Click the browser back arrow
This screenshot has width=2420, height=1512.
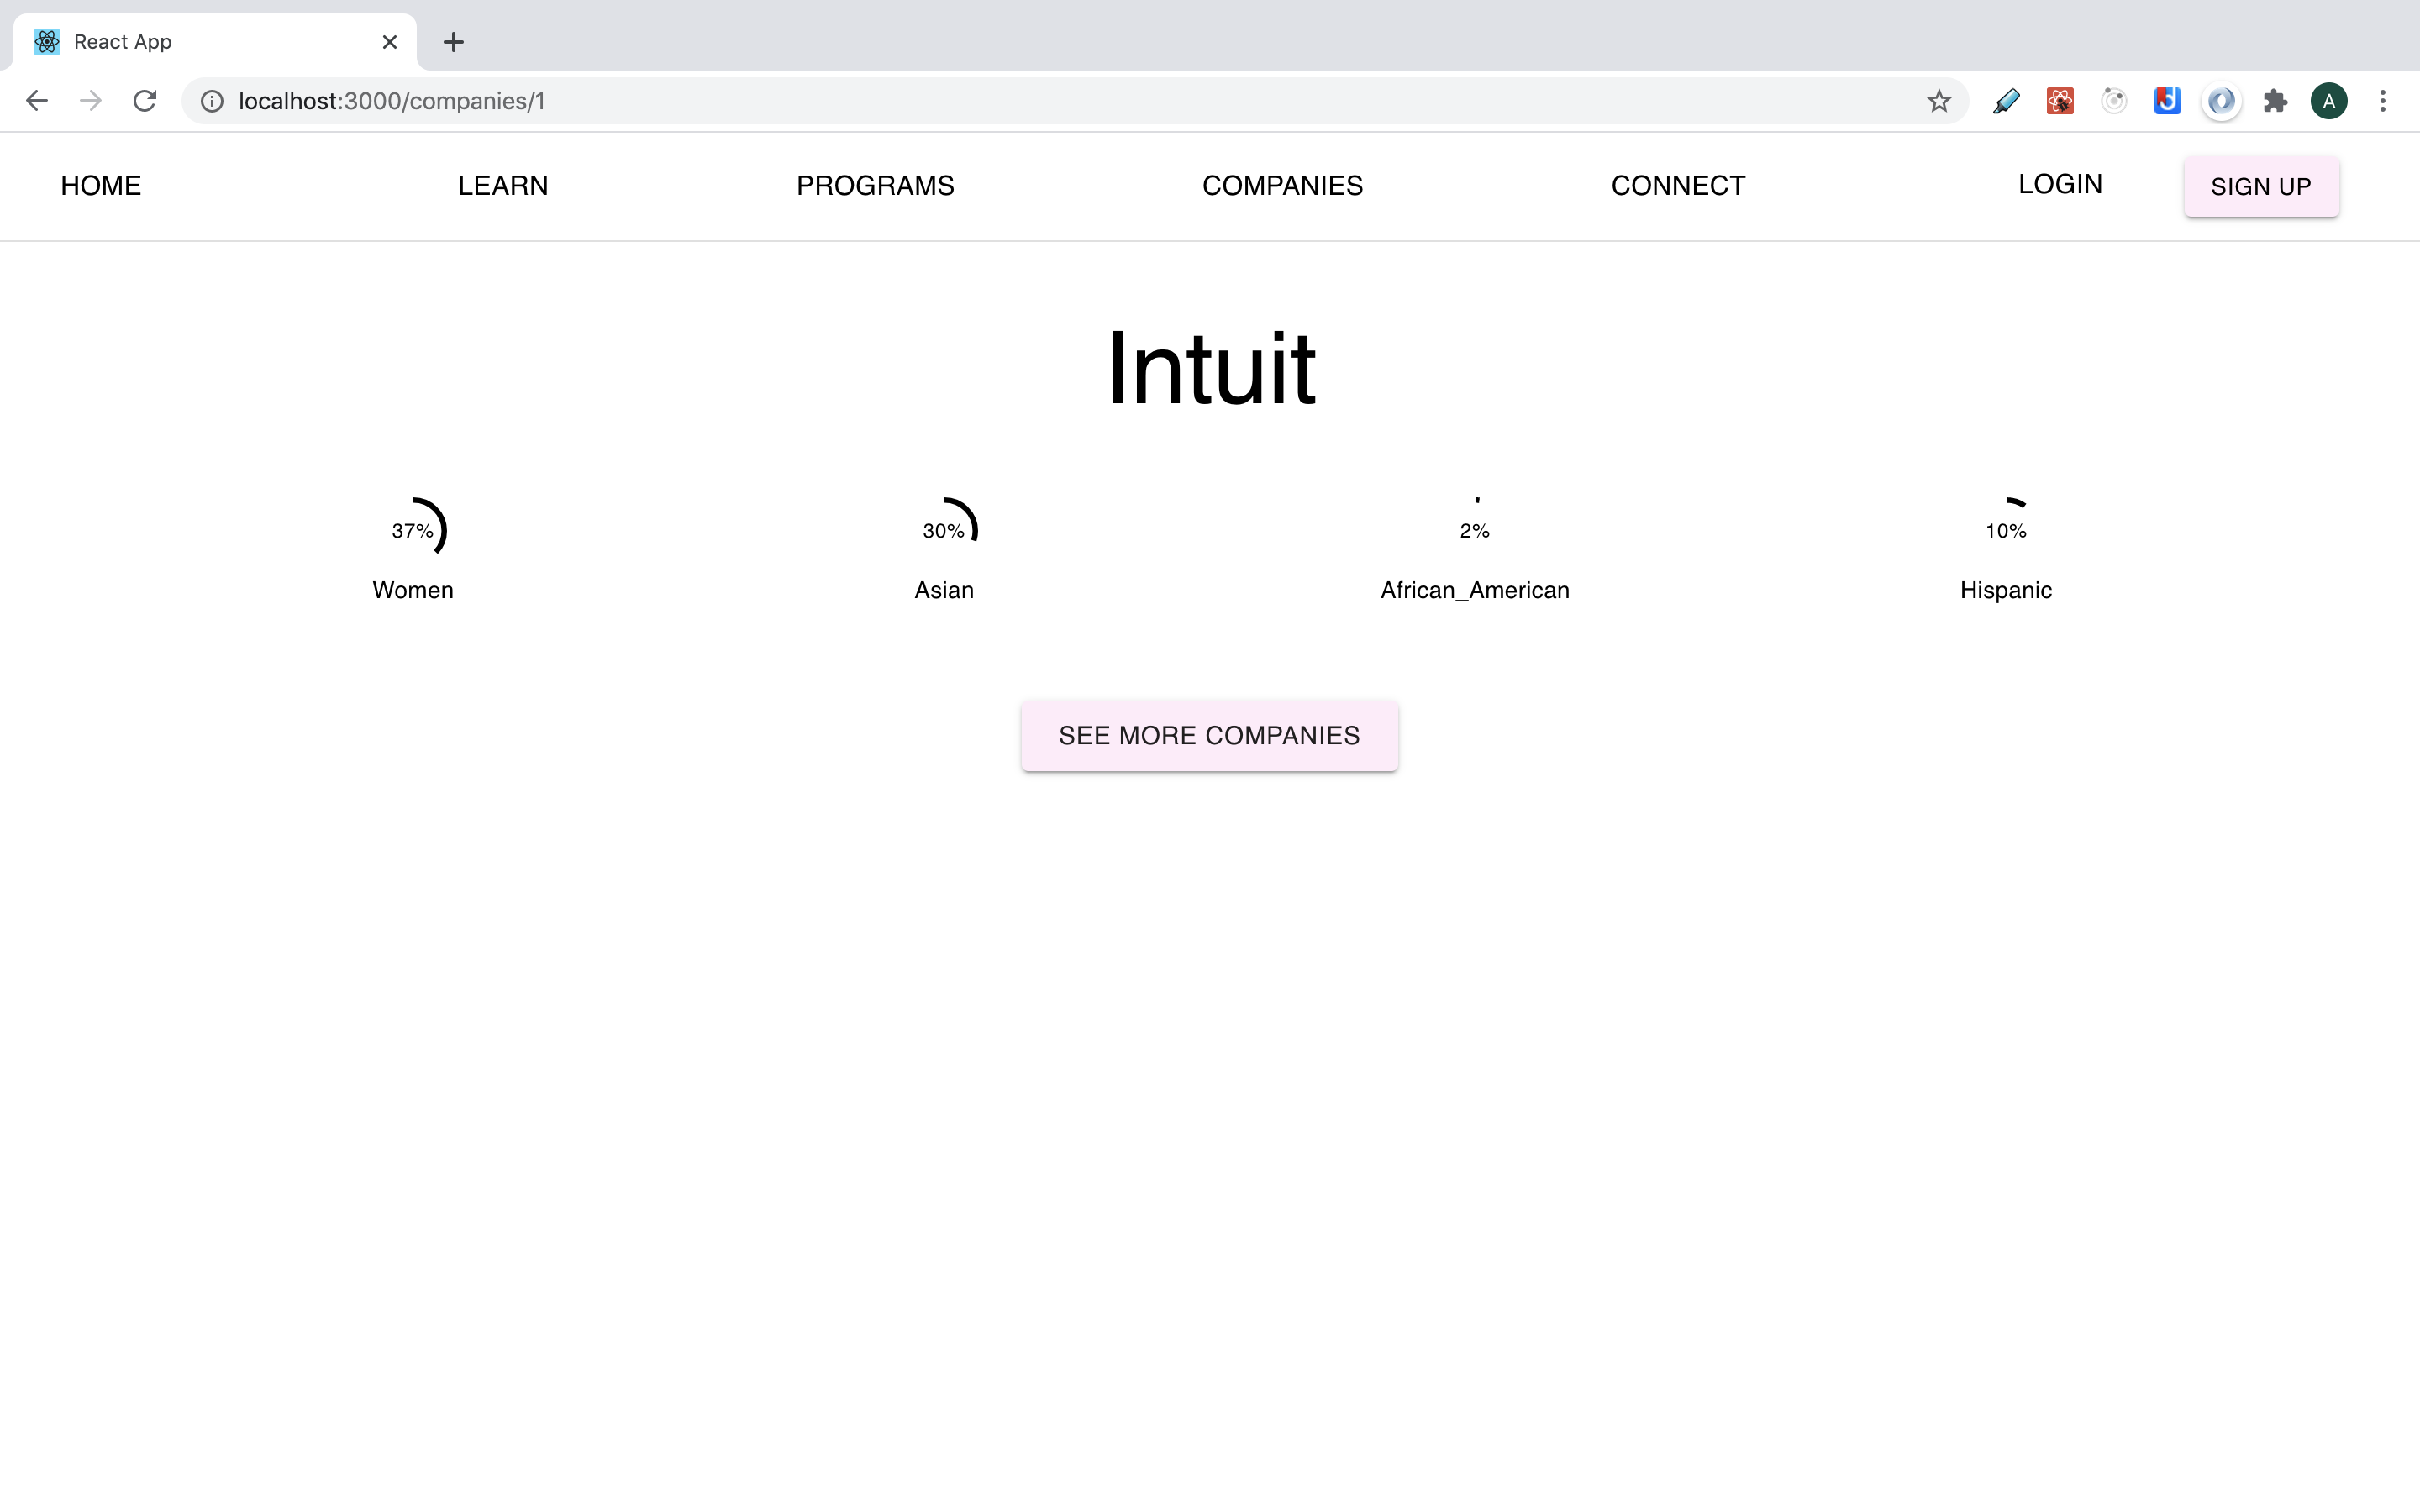pyautogui.click(x=37, y=101)
